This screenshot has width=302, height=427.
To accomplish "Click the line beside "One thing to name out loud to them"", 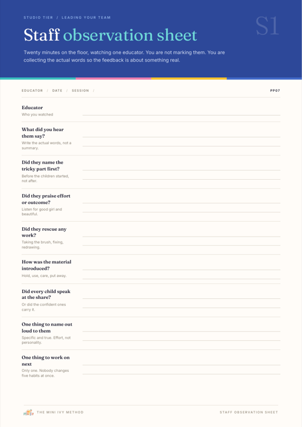I will [x=181, y=332].
